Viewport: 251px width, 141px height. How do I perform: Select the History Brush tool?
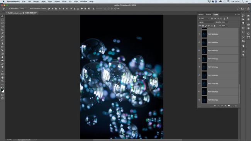pyautogui.click(x=2, y=47)
